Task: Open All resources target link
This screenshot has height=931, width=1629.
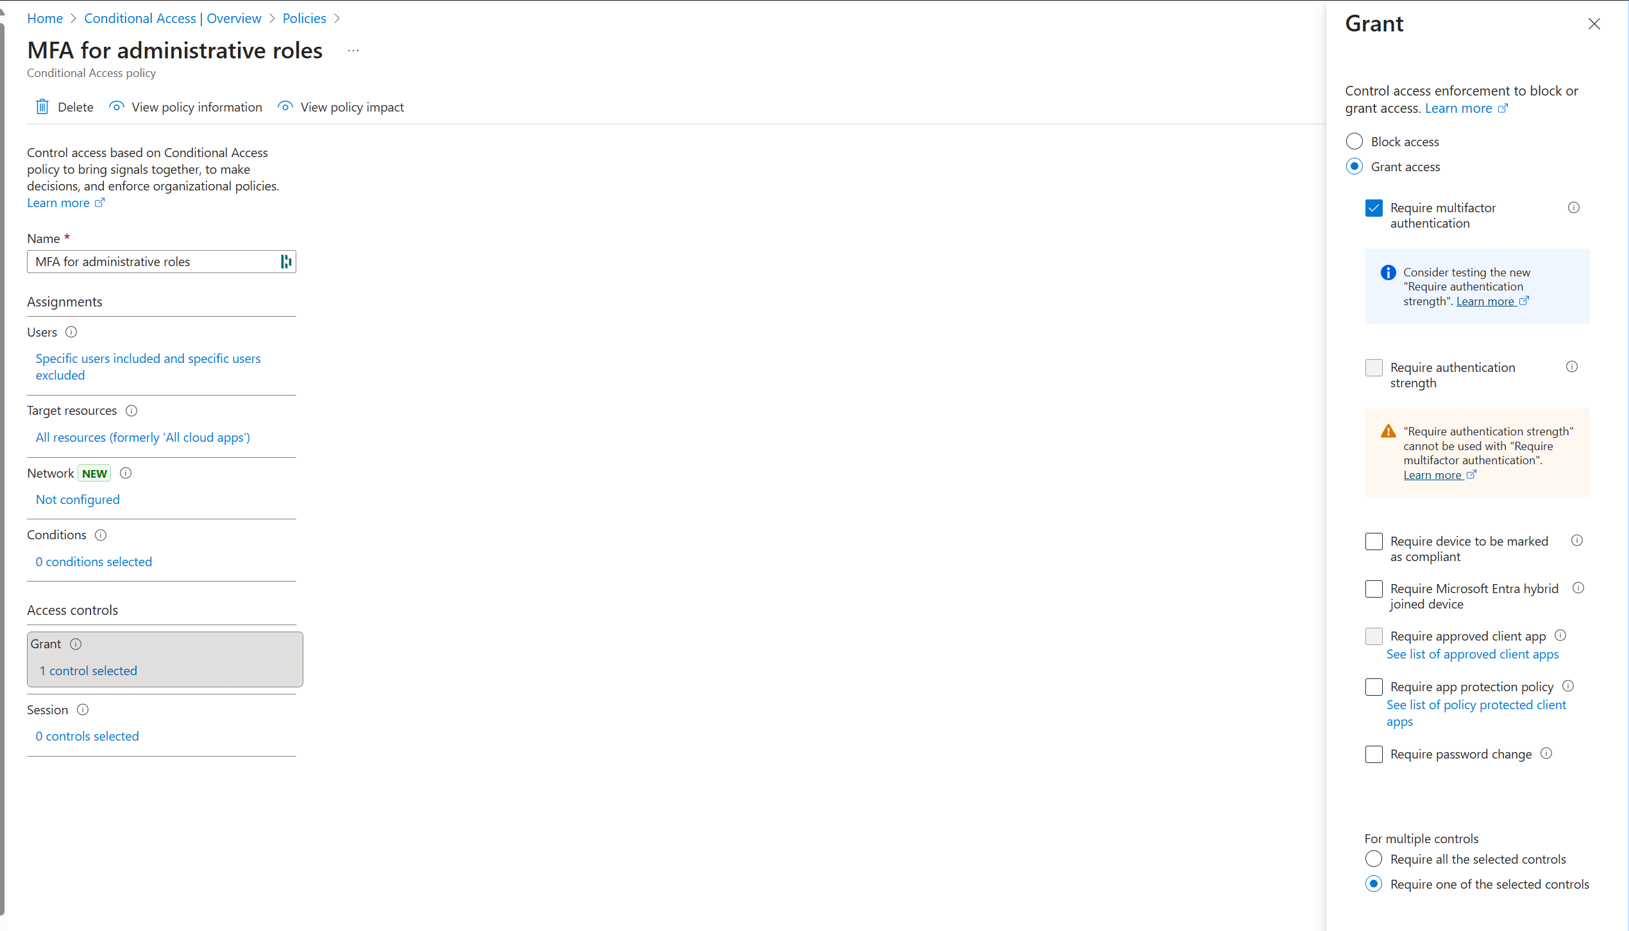Action: click(142, 438)
